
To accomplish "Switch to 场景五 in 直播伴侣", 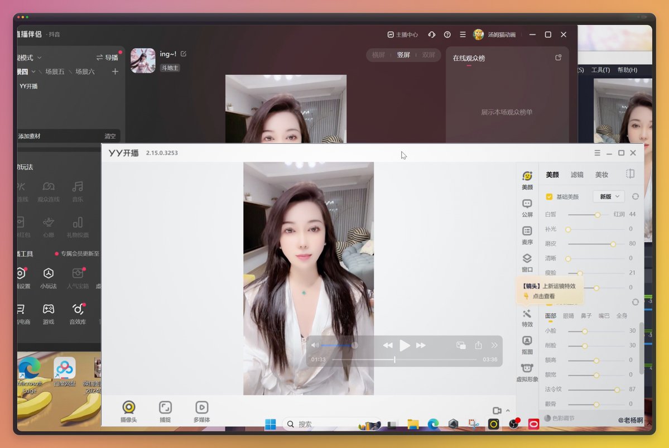I will (x=55, y=71).
